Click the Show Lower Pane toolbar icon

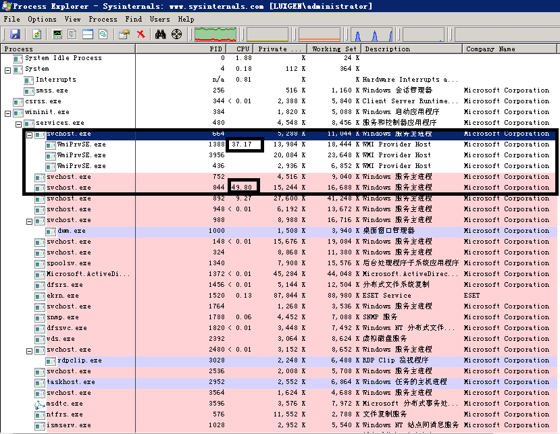pyautogui.click(x=87, y=34)
